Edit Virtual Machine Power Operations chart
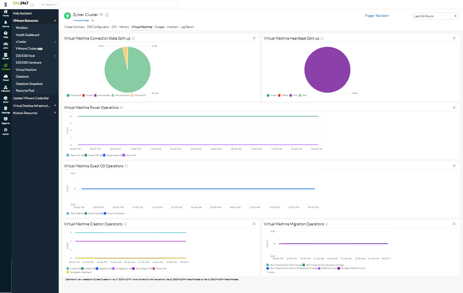463x293 pixels. (122, 108)
